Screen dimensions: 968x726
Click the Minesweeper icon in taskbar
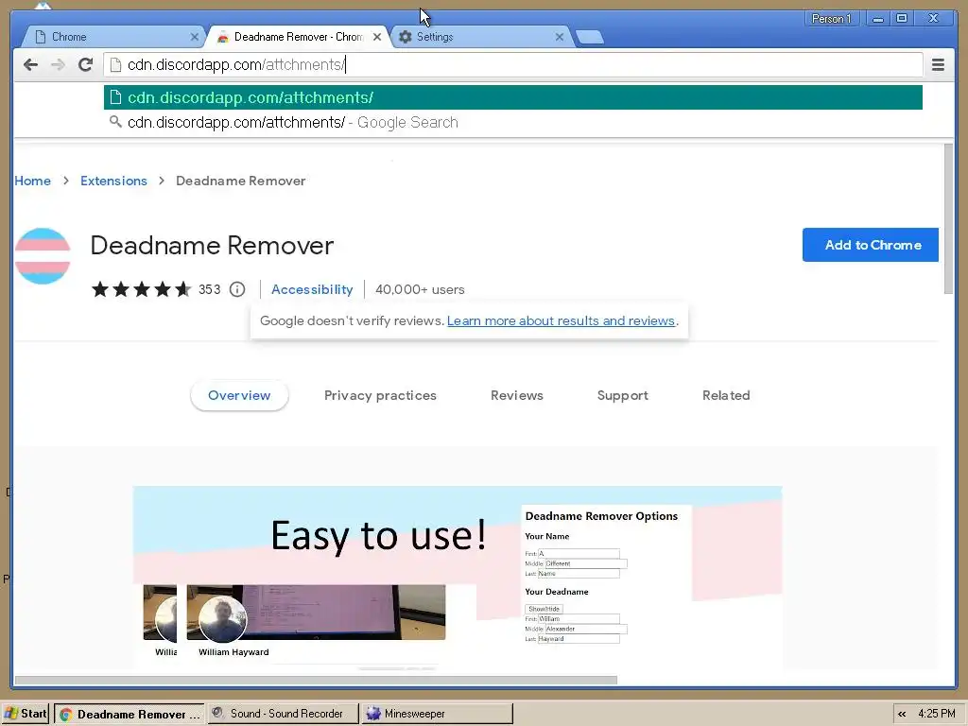[x=372, y=713]
